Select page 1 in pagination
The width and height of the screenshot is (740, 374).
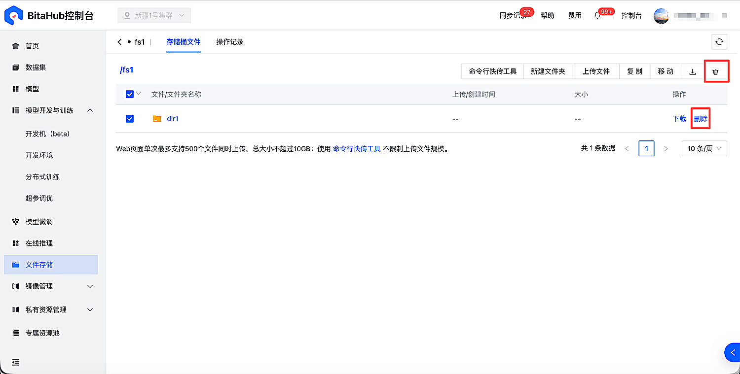coord(646,148)
